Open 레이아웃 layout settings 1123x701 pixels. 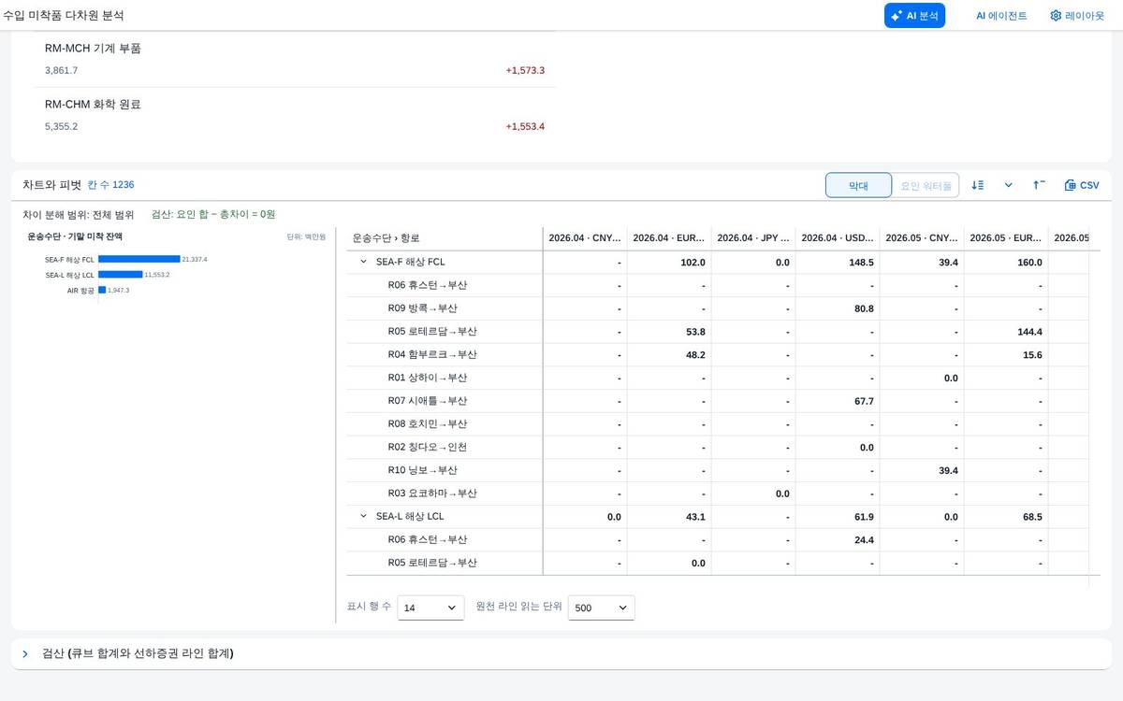[1076, 16]
